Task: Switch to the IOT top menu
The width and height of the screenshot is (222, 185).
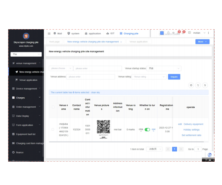Action: pos(110,33)
